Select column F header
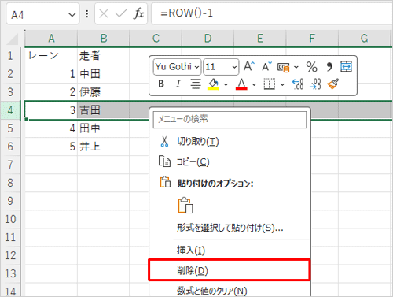The image size is (393, 297). [x=312, y=39]
